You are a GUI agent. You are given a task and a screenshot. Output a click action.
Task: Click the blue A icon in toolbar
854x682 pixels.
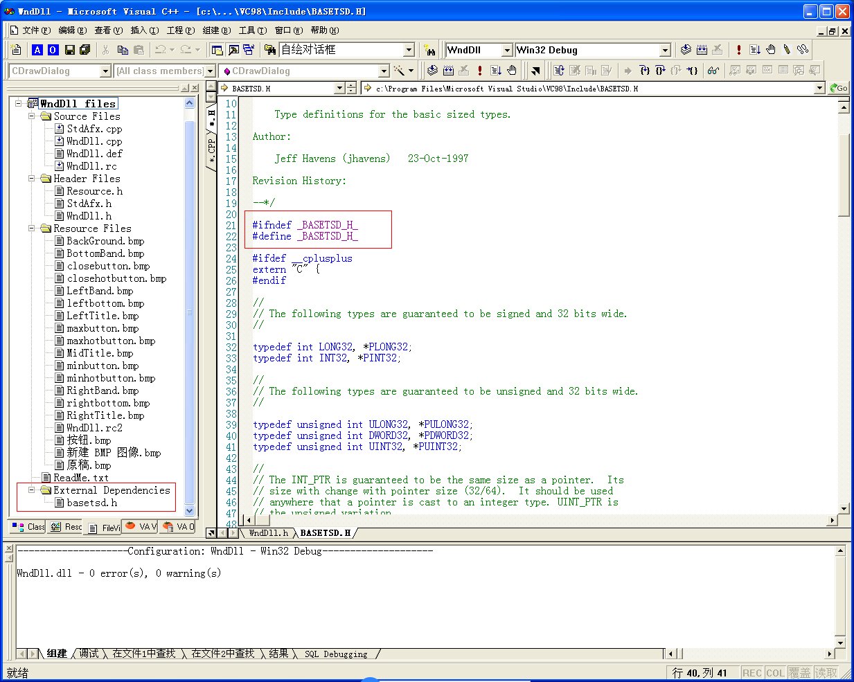coord(37,50)
